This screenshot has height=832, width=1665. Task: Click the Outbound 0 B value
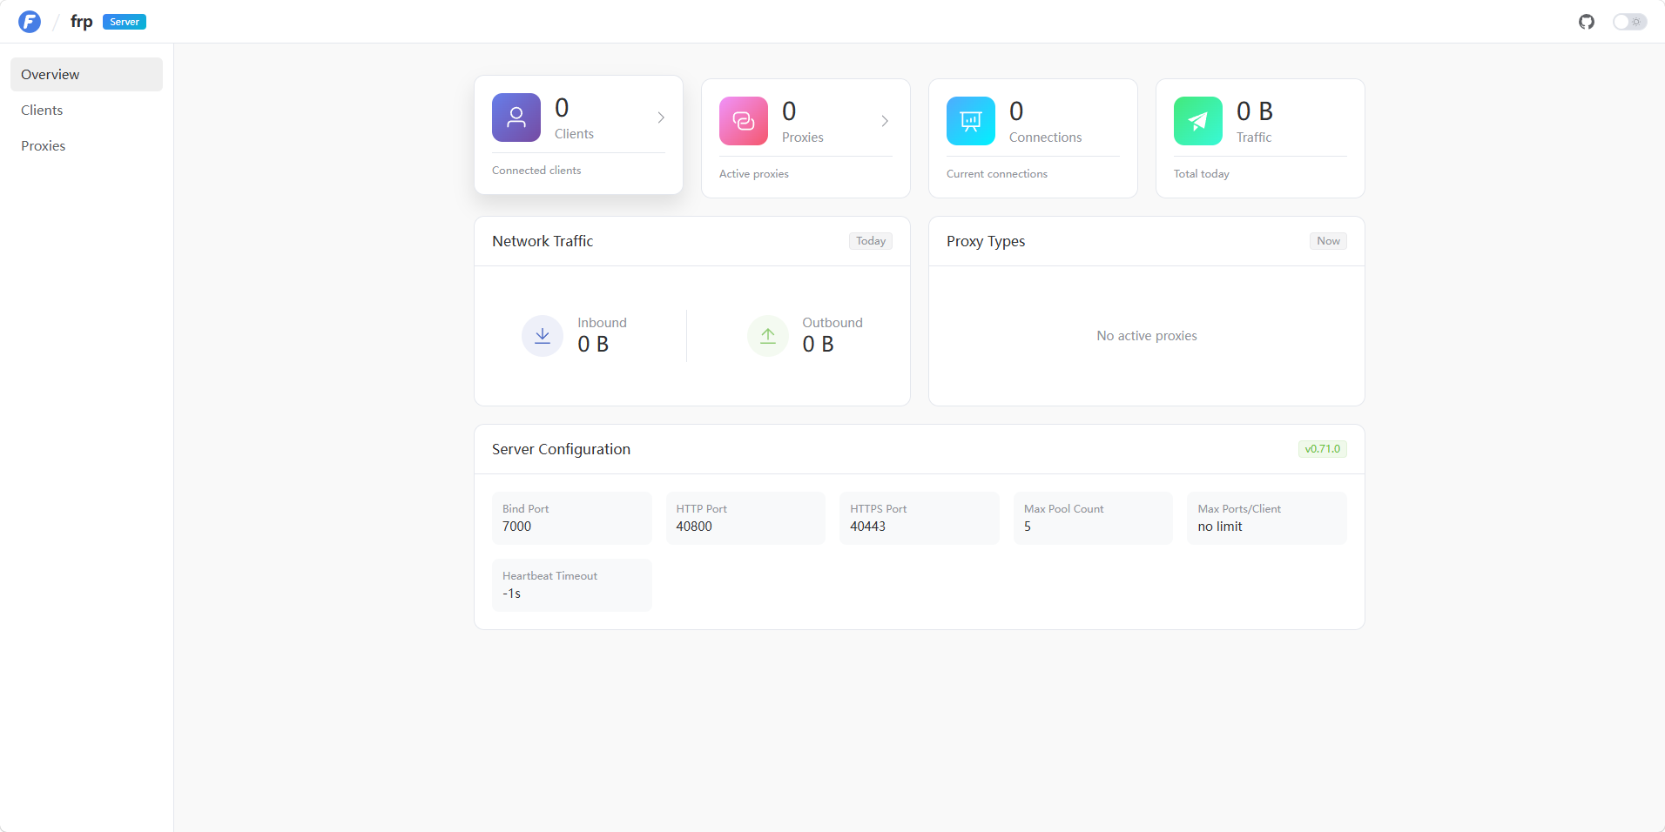pyautogui.click(x=818, y=345)
